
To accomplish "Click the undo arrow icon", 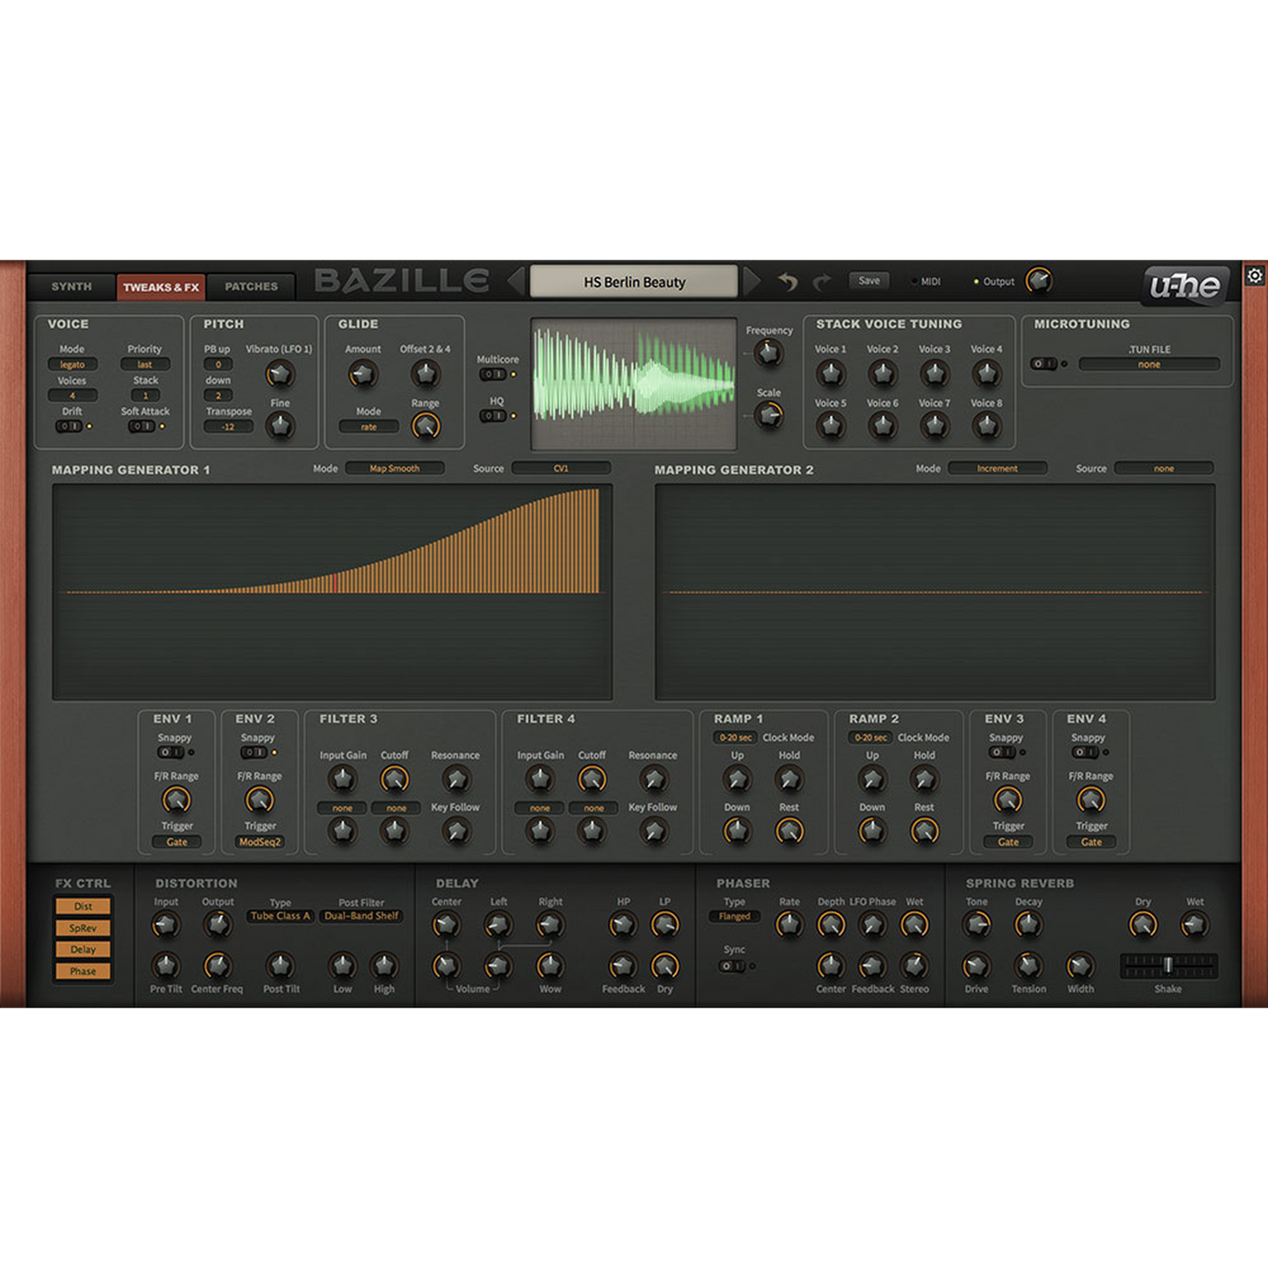I will (787, 282).
